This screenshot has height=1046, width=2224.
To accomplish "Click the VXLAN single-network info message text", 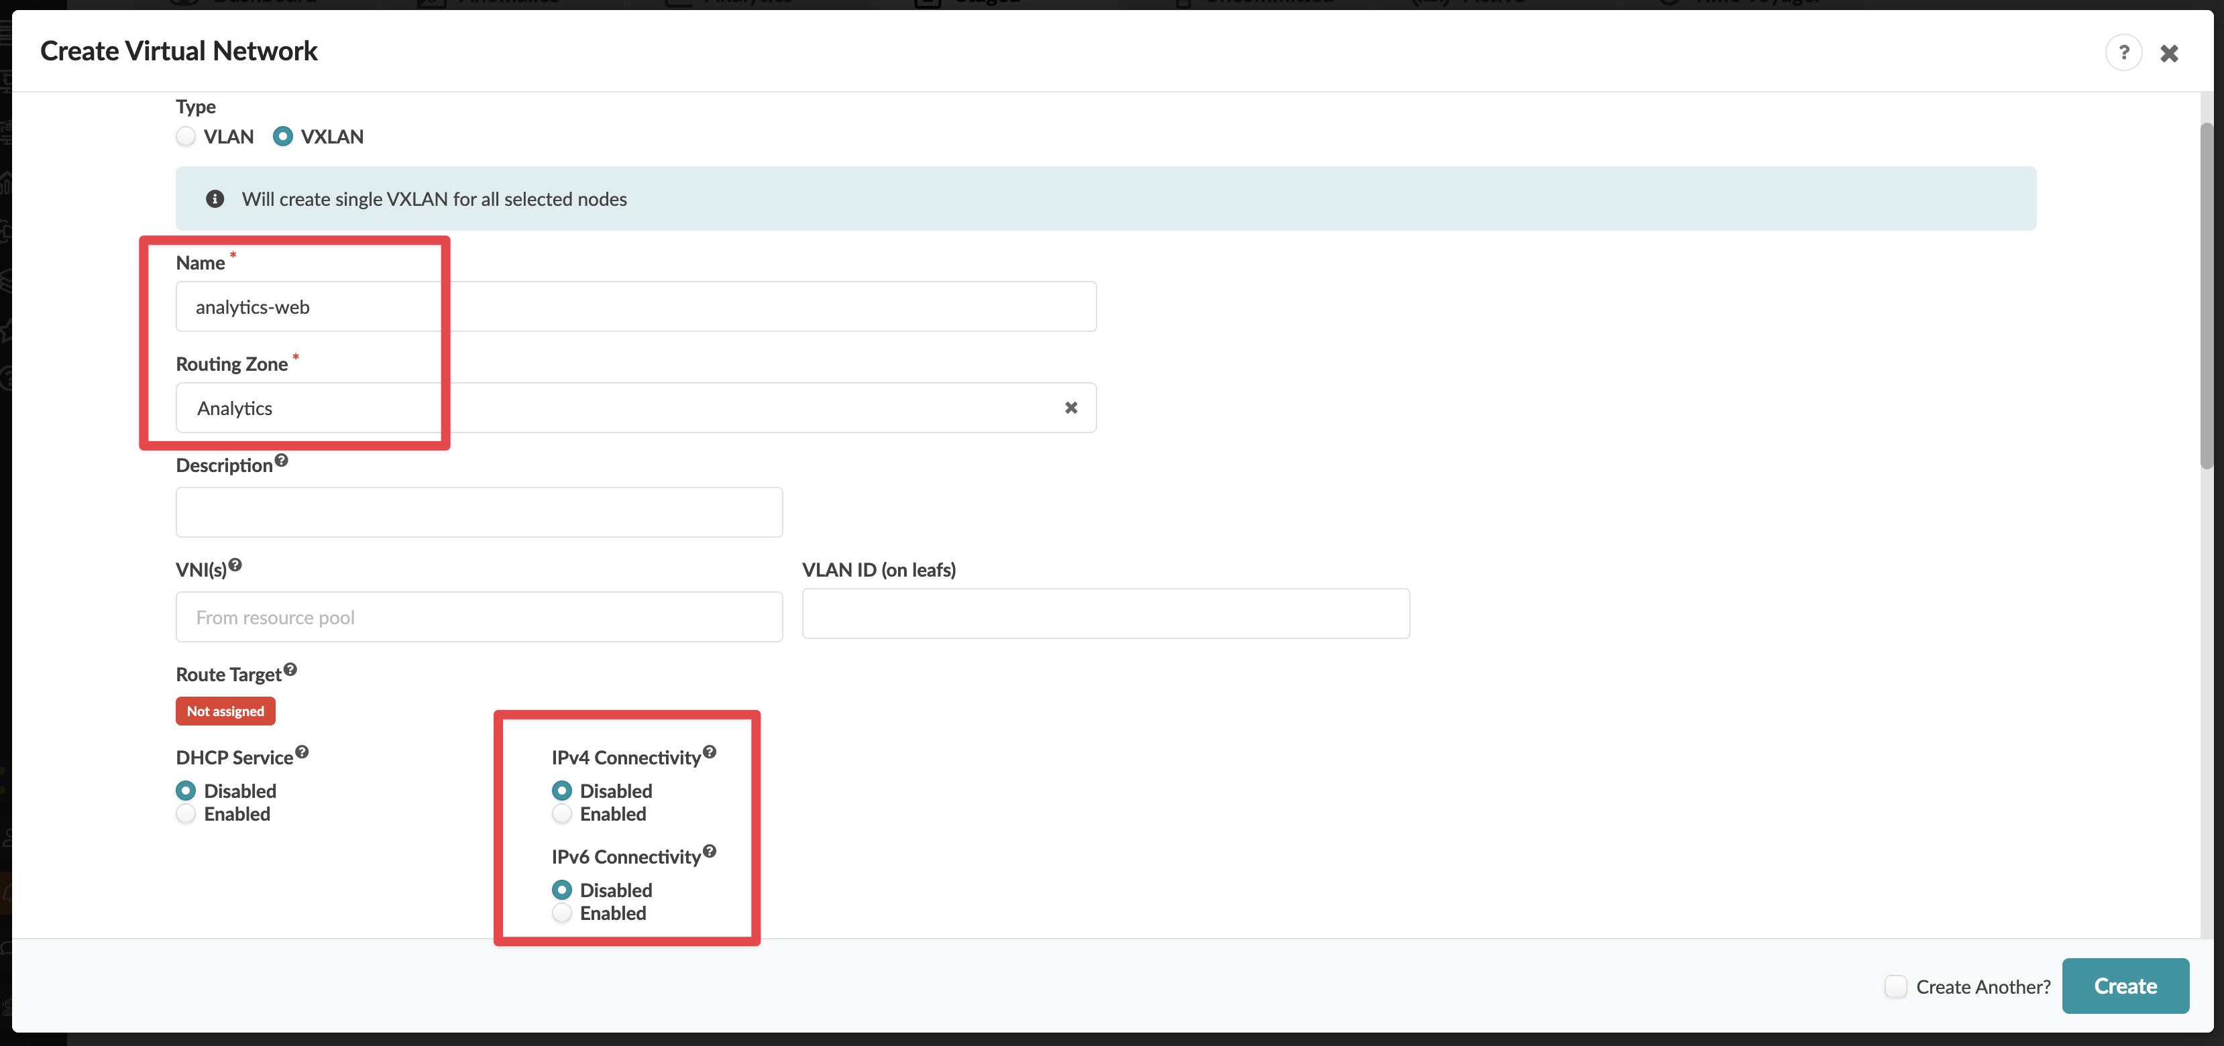I will click(x=434, y=199).
